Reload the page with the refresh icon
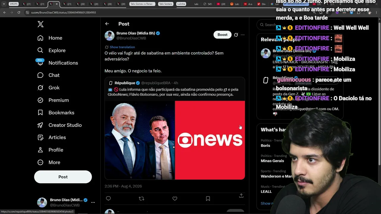The width and height of the screenshot is (381, 214). 19,12
